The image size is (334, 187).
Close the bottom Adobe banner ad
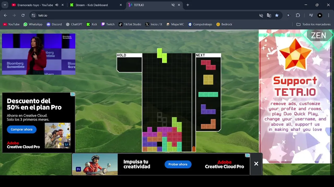(x=256, y=164)
